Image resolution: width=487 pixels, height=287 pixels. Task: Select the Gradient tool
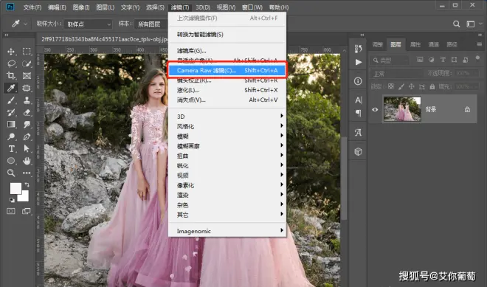pos(11,125)
